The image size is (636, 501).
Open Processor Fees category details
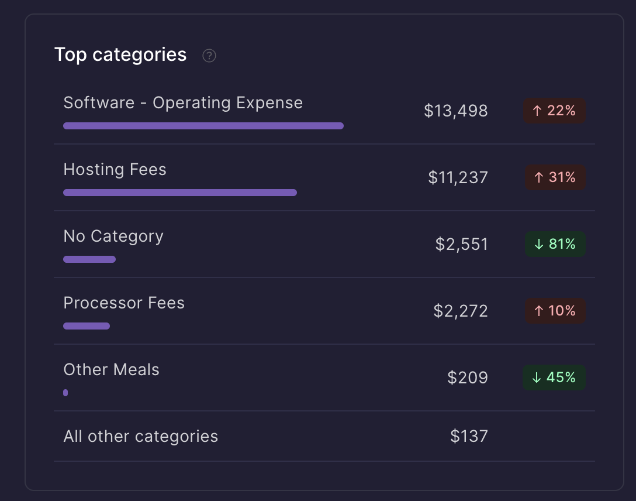pos(124,303)
